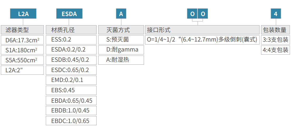Click the A:耐湿热 option
The width and height of the screenshot is (294, 128).
[x=121, y=60]
